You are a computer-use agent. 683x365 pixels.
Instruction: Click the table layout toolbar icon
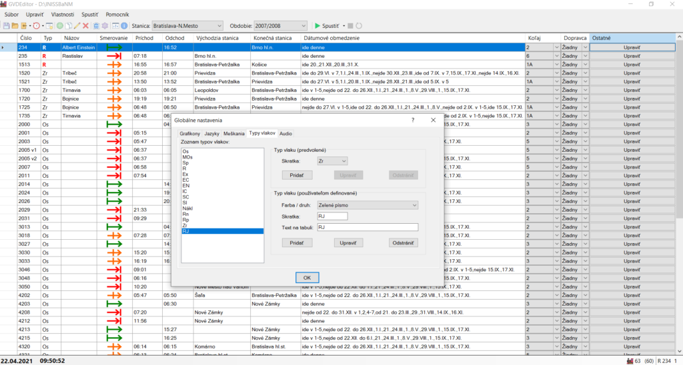(x=115, y=26)
